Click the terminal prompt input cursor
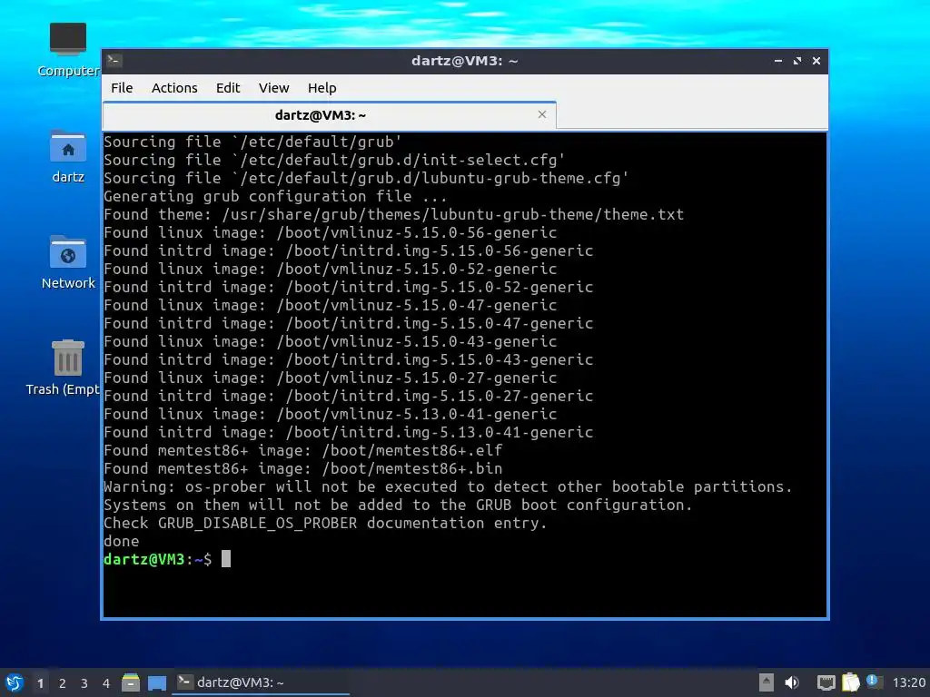Screen dimensions: 930x697 226,559
